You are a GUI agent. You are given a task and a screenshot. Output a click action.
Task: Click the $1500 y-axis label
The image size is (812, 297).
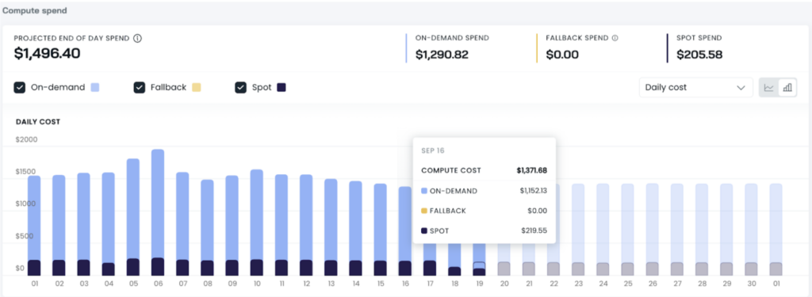point(26,172)
